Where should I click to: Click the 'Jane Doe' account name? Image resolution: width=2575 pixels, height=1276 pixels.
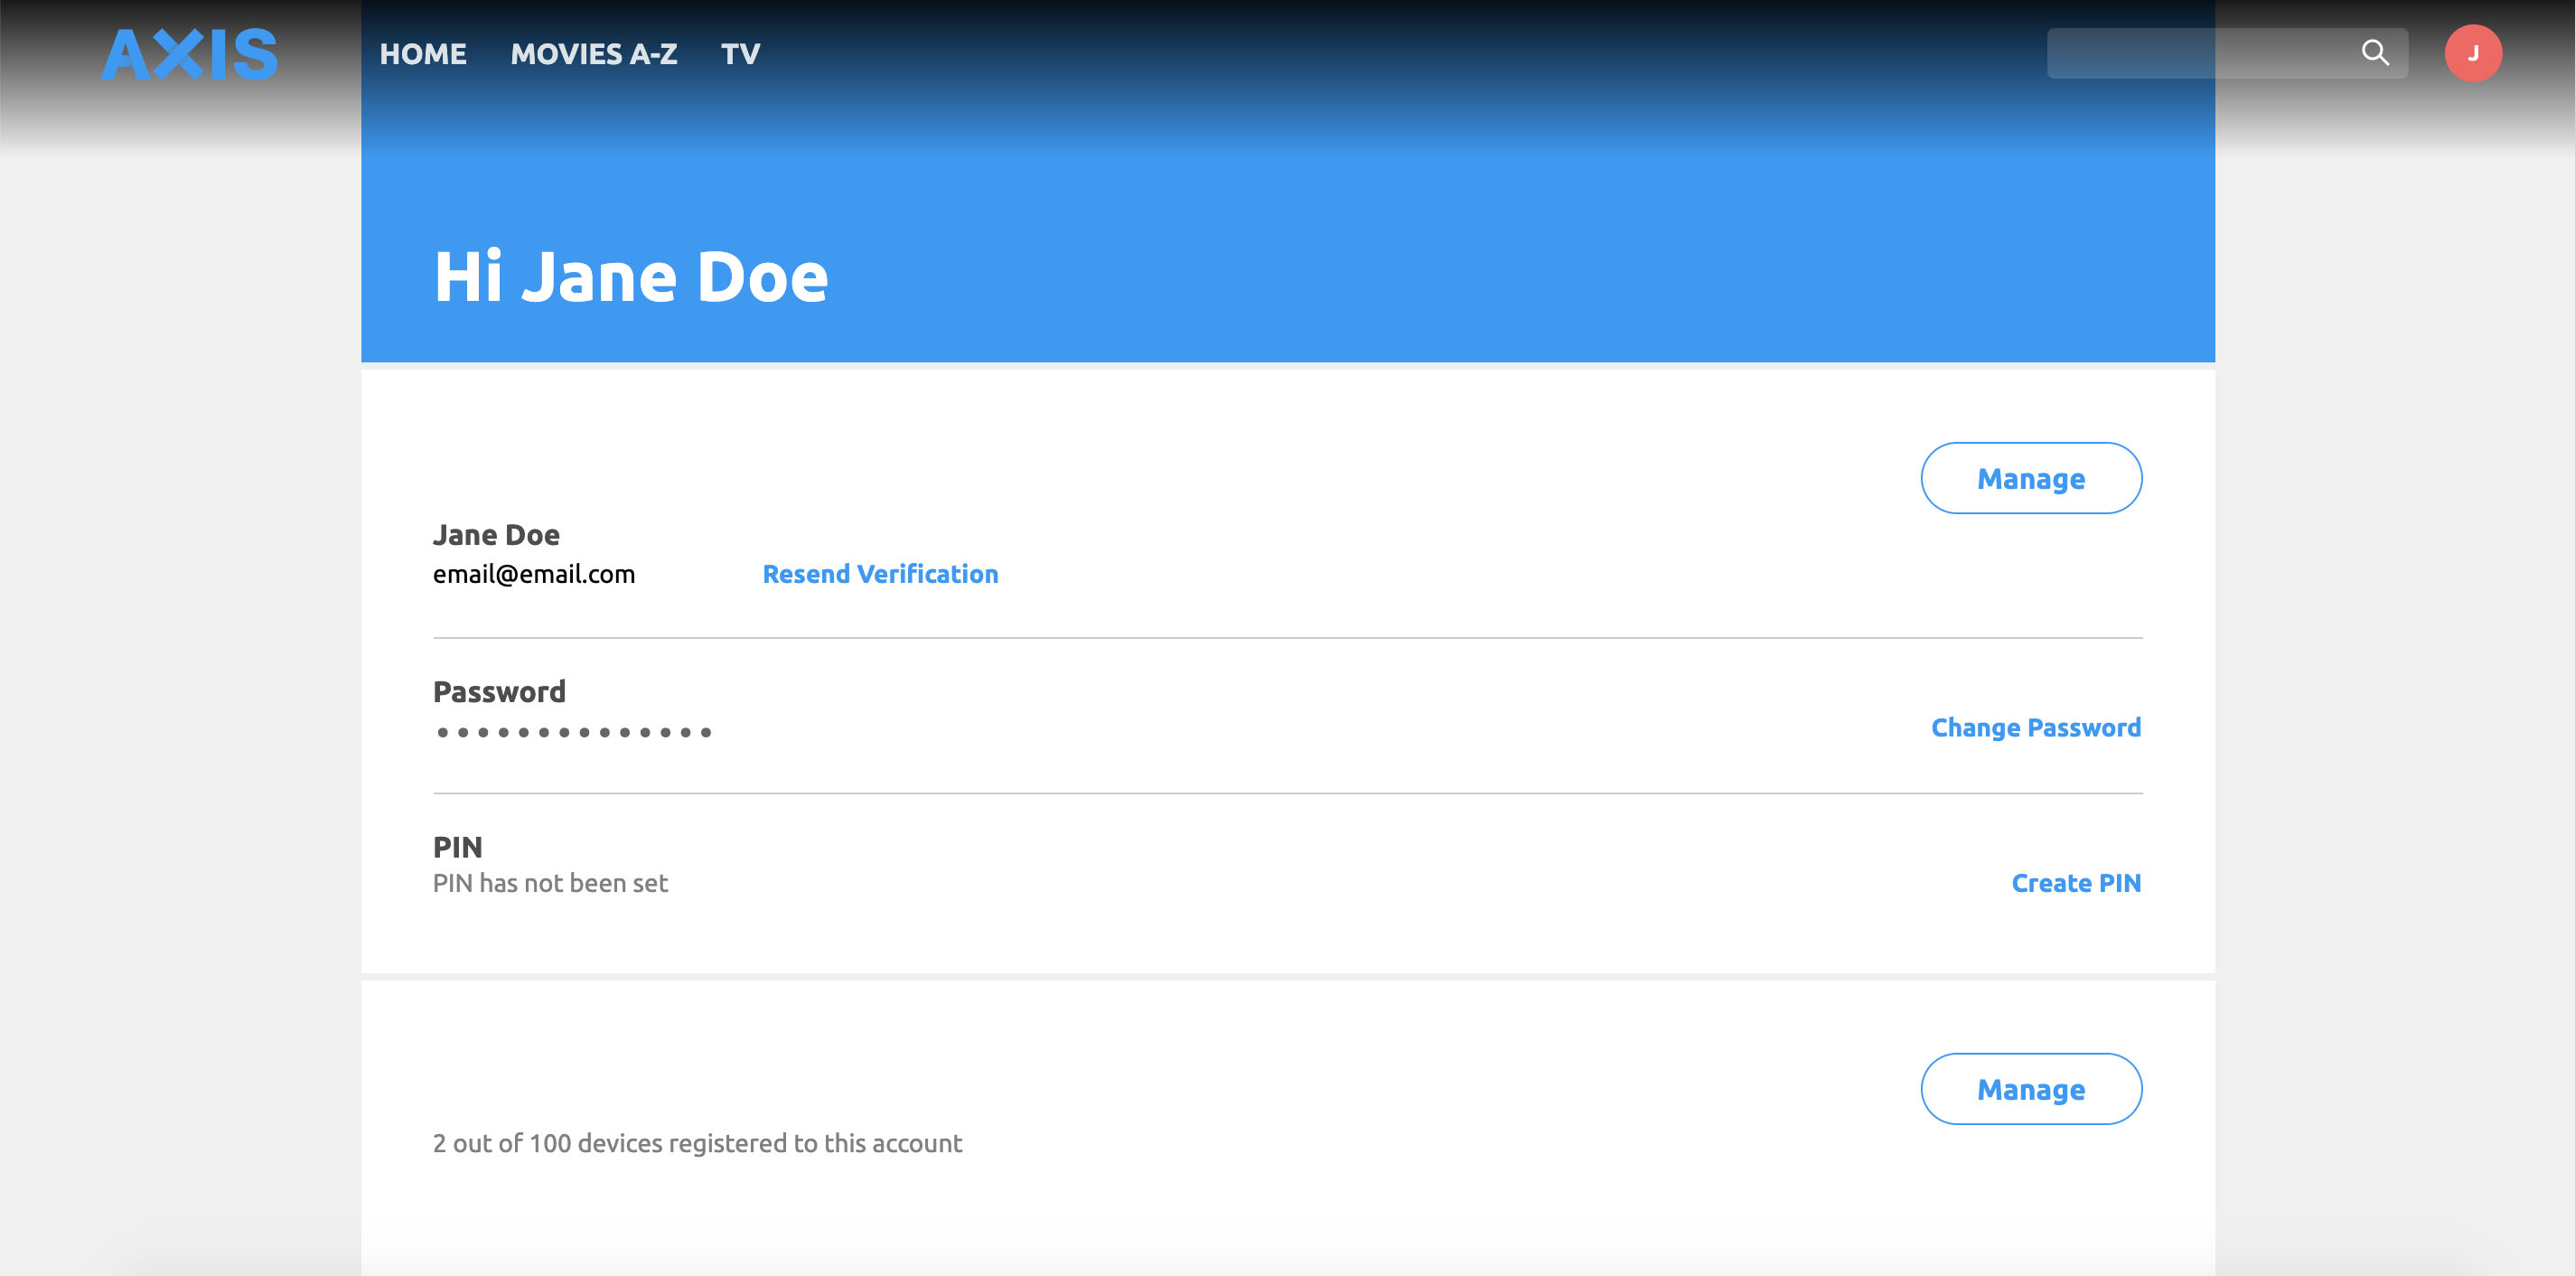coord(496,535)
